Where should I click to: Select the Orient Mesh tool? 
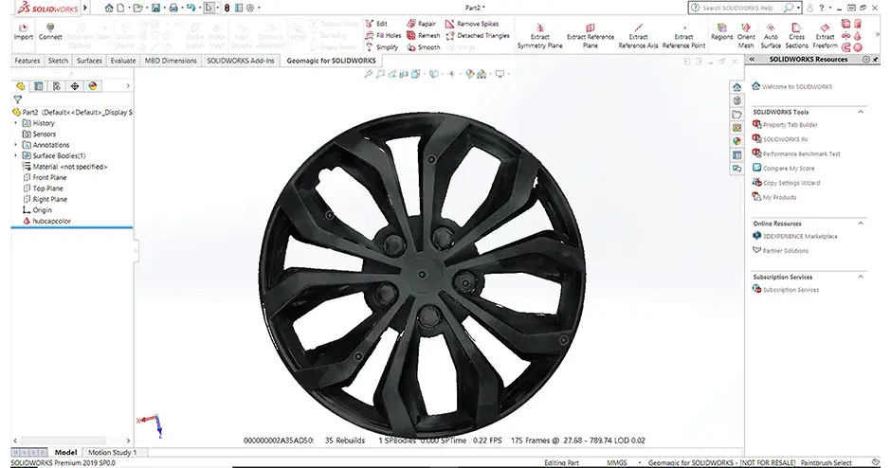click(x=746, y=34)
